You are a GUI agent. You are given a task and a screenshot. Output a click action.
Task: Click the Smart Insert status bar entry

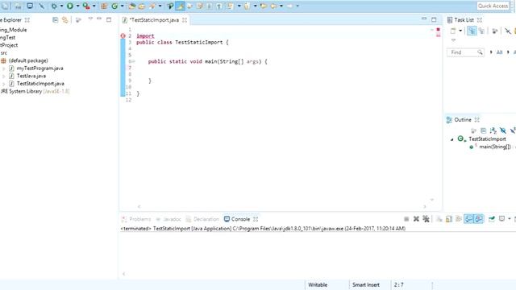pos(366,284)
